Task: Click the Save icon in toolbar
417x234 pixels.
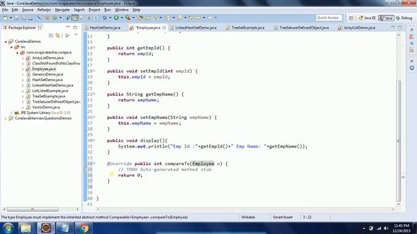Action: pos(16,18)
